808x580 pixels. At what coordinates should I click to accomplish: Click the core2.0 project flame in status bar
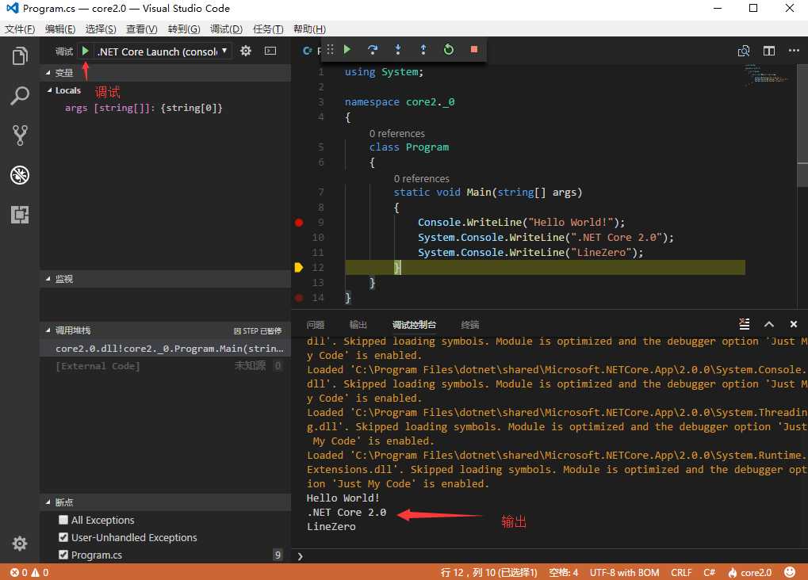coord(750,572)
